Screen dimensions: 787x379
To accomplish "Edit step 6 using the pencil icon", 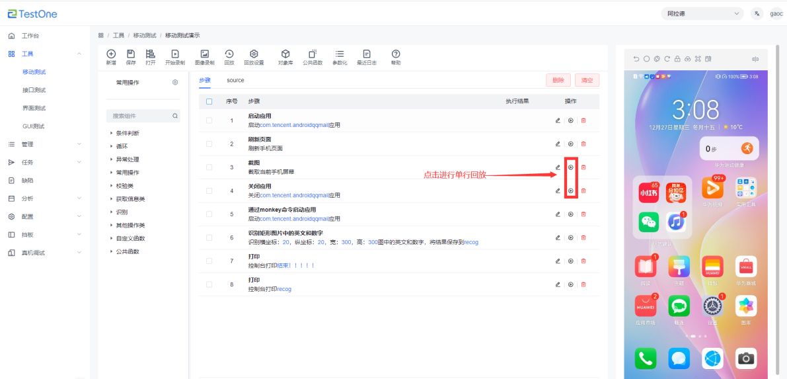I will (558, 237).
